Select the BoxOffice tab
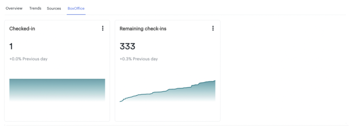 tap(76, 8)
